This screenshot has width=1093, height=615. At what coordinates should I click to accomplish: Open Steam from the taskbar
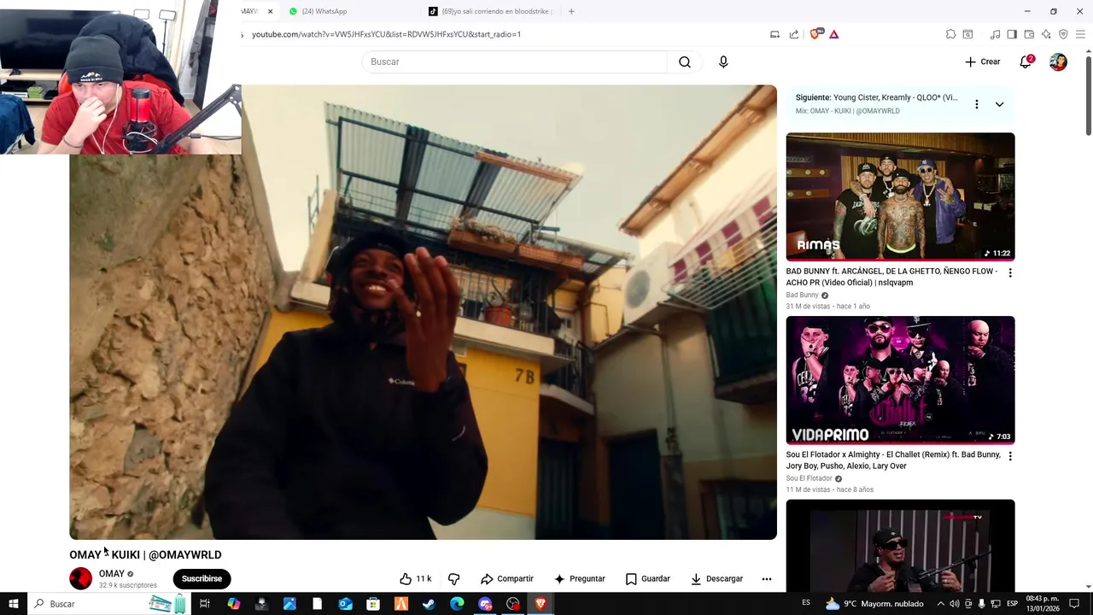coord(429,604)
